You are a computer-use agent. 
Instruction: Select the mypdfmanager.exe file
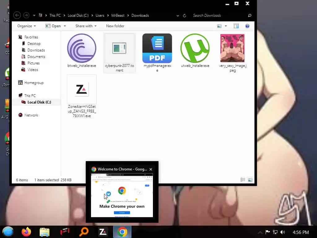157,53
